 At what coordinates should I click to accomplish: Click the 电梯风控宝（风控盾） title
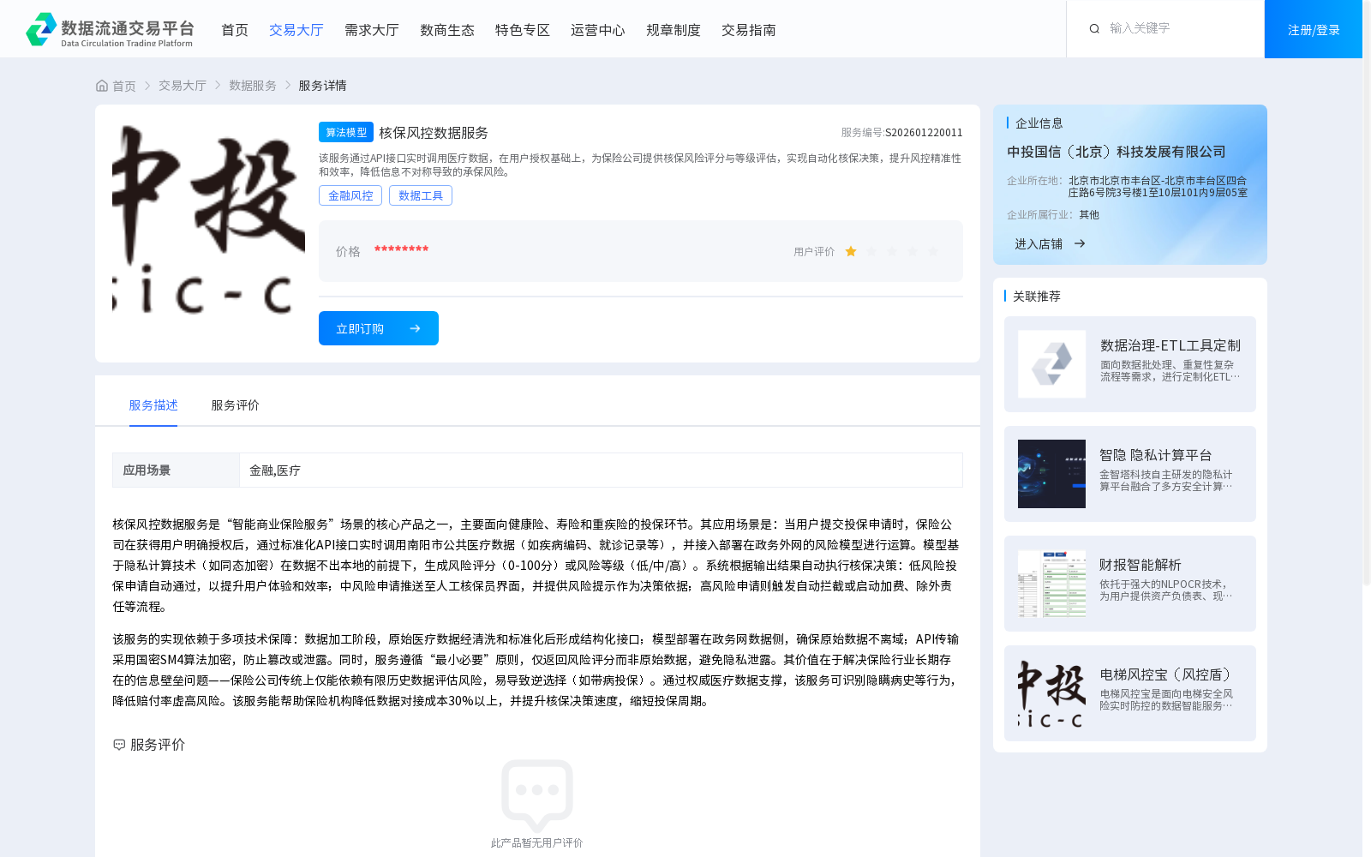1168,674
